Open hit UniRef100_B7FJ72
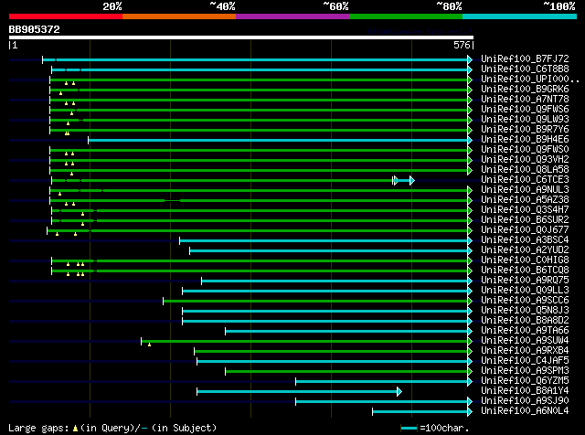This screenshot has width=585, height=435. [525, 58]
